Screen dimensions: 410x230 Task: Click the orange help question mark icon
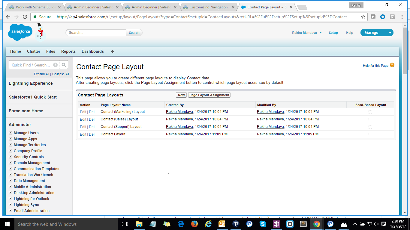click(392, 65)
